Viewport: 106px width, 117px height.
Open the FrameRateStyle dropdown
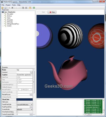click(25, 104)
